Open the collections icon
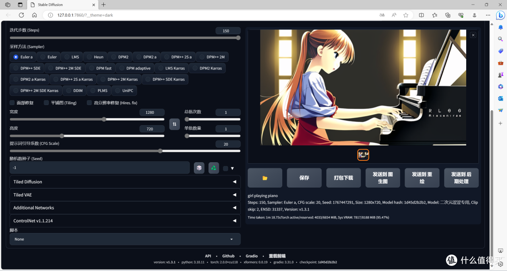Viewport: 507px width, 271px height. click(448, 15)
